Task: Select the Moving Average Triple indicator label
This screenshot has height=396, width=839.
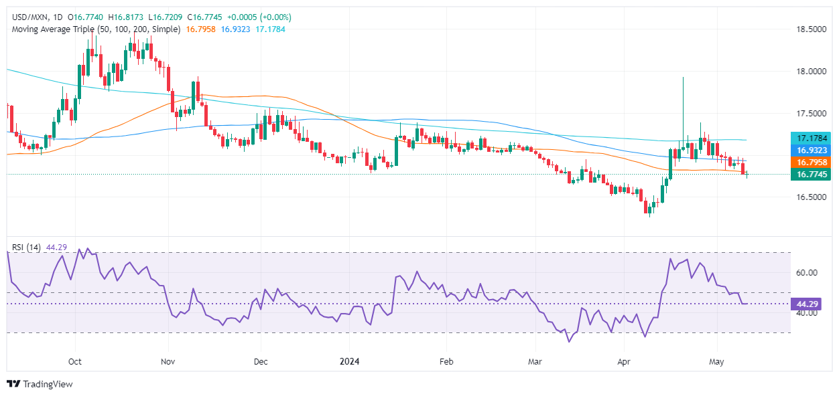Action: pyautogui.click(x=94, y=29)
